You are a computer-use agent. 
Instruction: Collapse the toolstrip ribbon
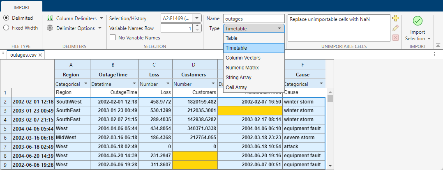(x=437, y=45)
